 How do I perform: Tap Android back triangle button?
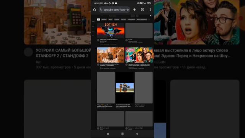click(137, 134)
